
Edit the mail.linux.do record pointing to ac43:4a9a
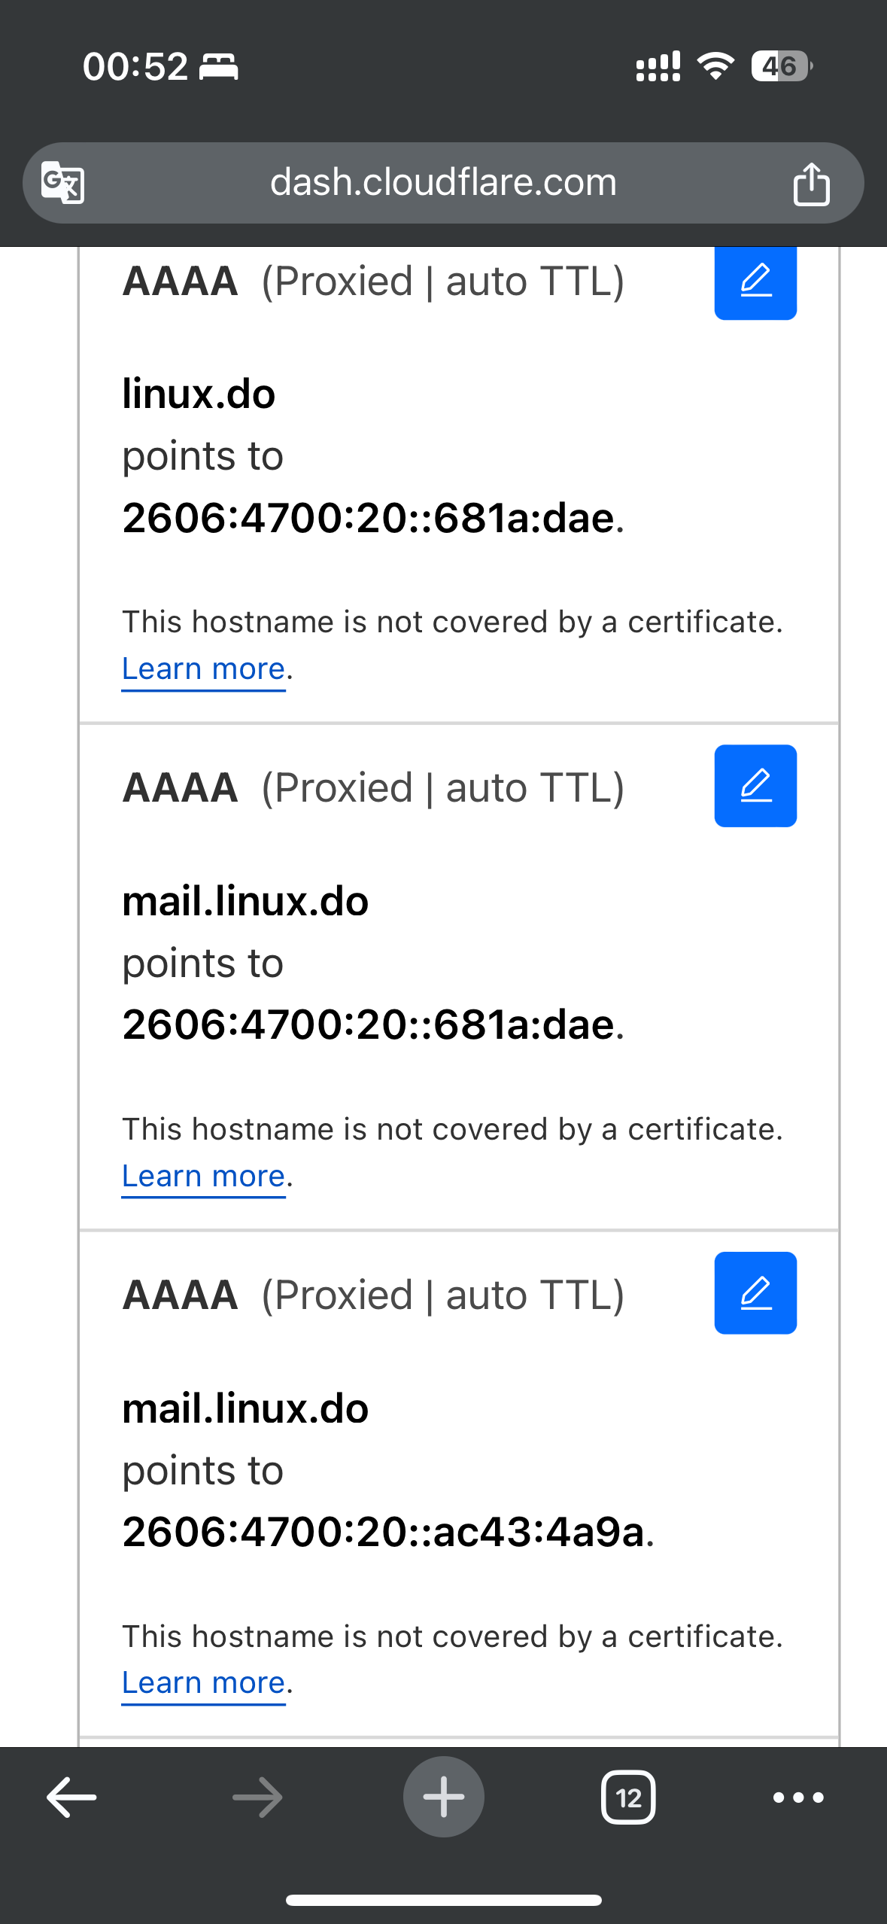(x=755, y=1293)
